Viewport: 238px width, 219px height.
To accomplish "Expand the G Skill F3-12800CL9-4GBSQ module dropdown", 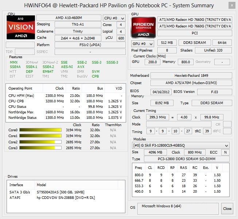I will 181,145.
